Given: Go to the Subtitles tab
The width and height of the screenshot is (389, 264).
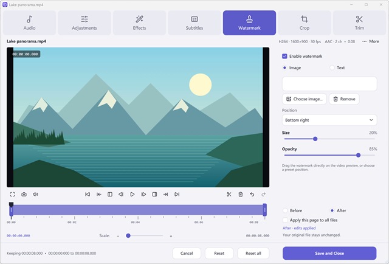Looking at the screenshot, I should (194, 23).
